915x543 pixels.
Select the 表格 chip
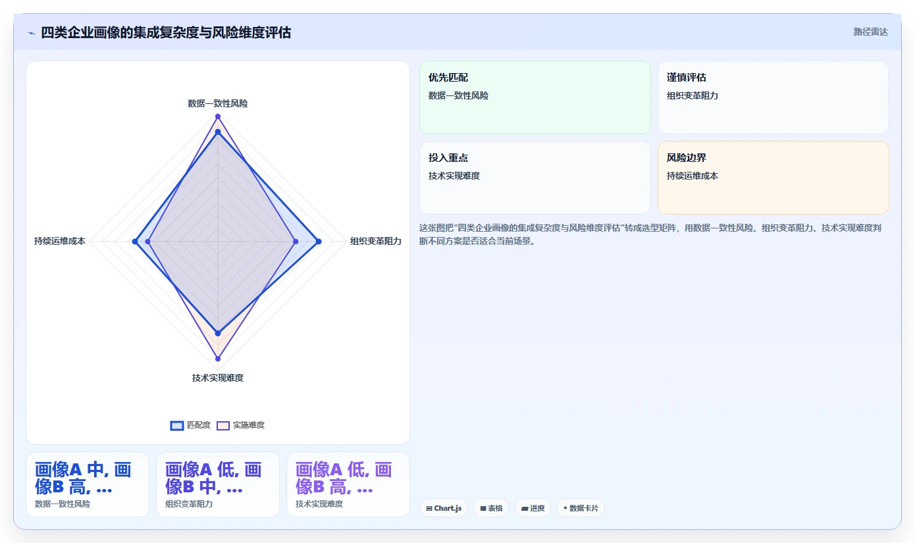[491, 508]
